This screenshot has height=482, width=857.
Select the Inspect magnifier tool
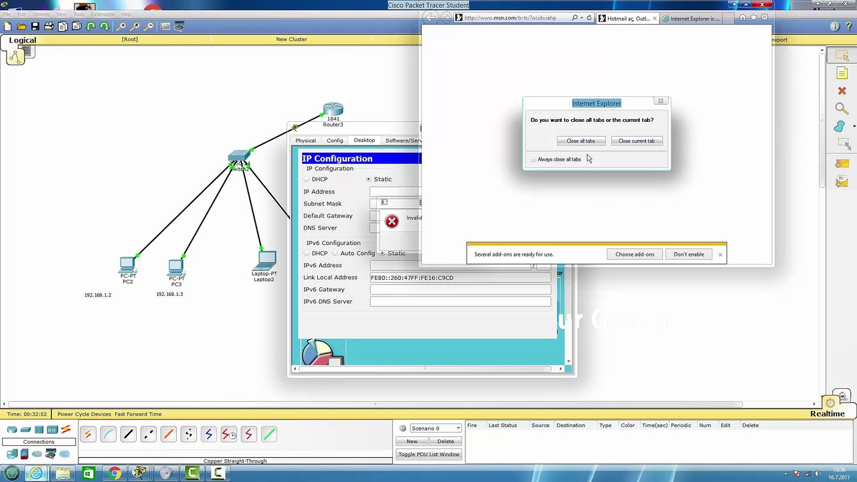pos(842,108)
